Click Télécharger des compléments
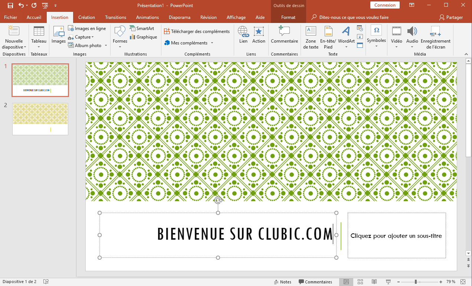 coord(197,31)
